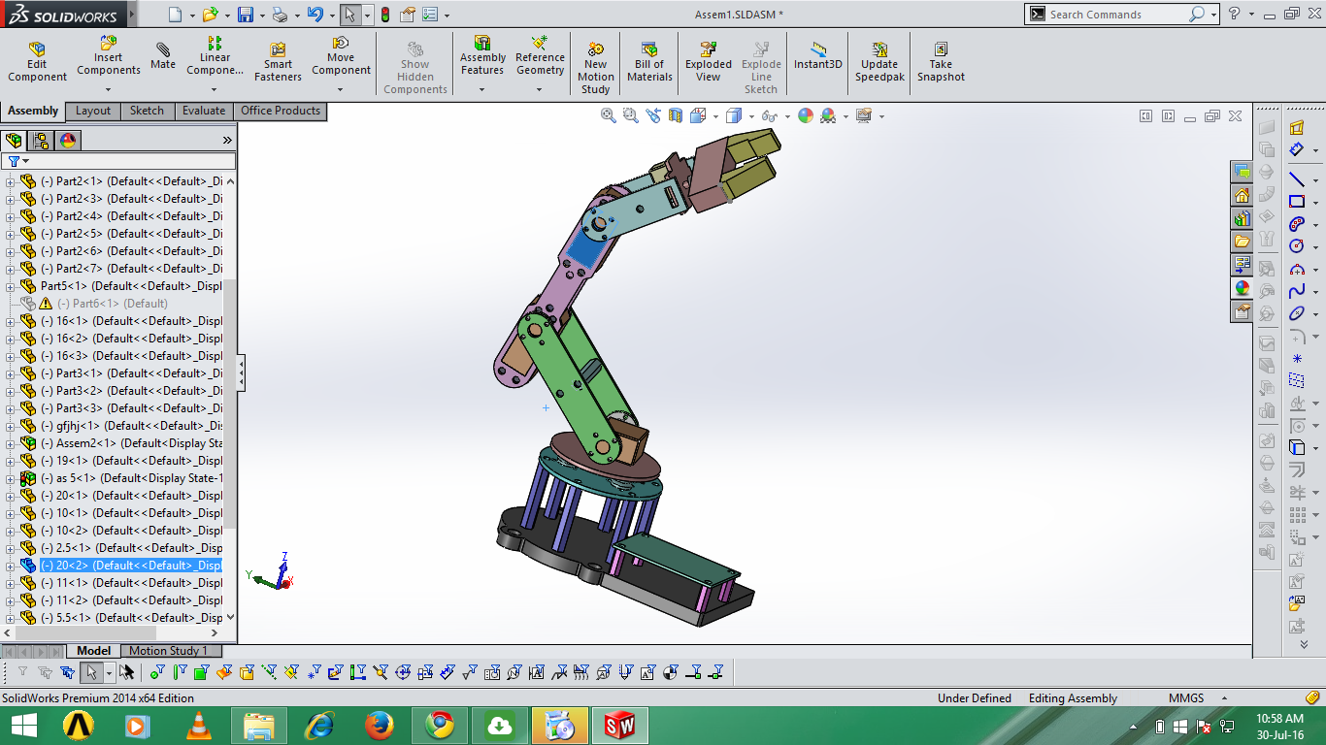Clear all selection filters
The width and height of the screenshot is (1326, 745).
45,671
